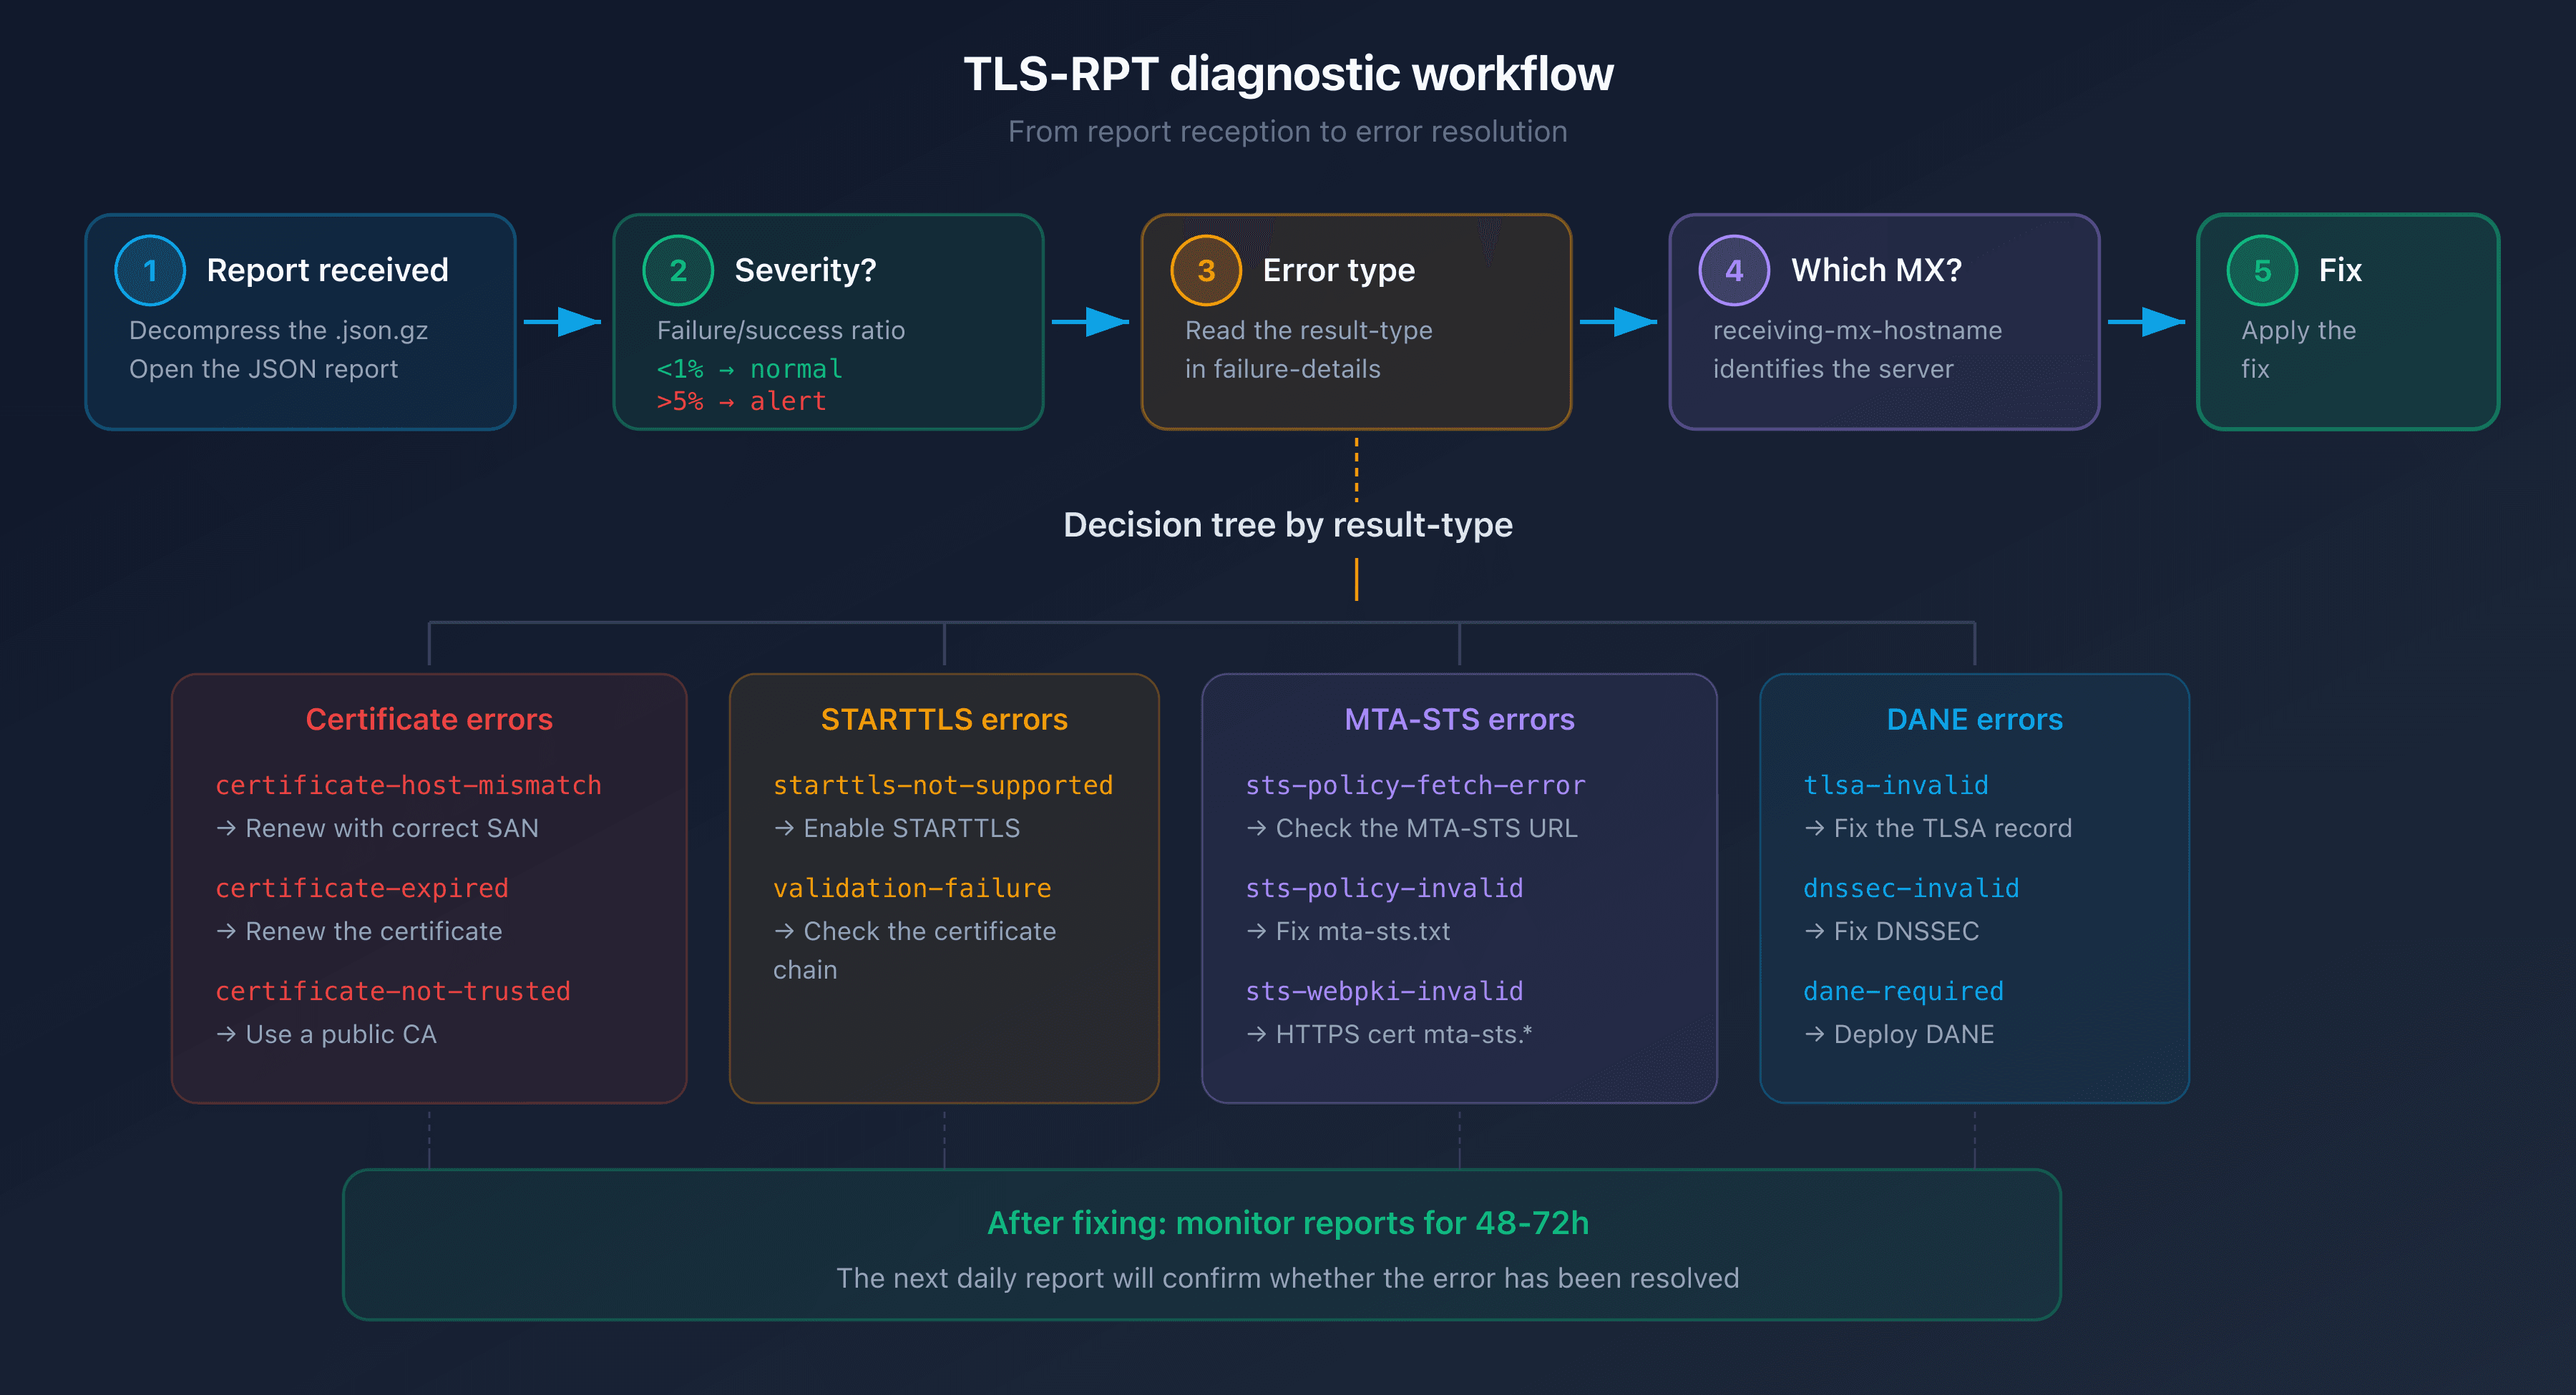Select the dane-required error code
Viewport: 2576px width, 1395px height.
tap(1903, 991)
